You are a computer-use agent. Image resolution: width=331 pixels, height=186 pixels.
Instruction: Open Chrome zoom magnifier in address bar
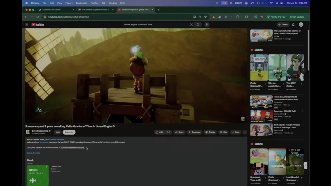pyautogui.click(x=200, y=17)
